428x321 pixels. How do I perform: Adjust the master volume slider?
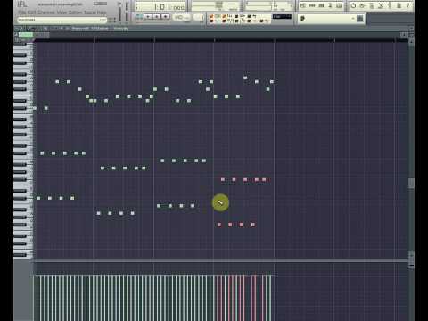click(119, 12)
